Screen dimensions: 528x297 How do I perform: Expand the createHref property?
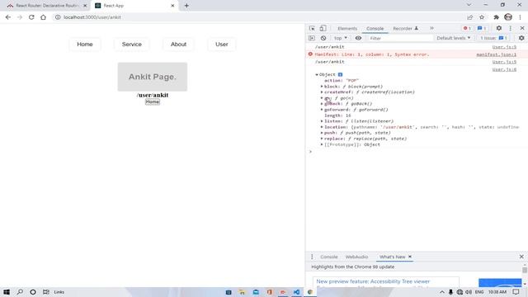[x=322, y=92]
